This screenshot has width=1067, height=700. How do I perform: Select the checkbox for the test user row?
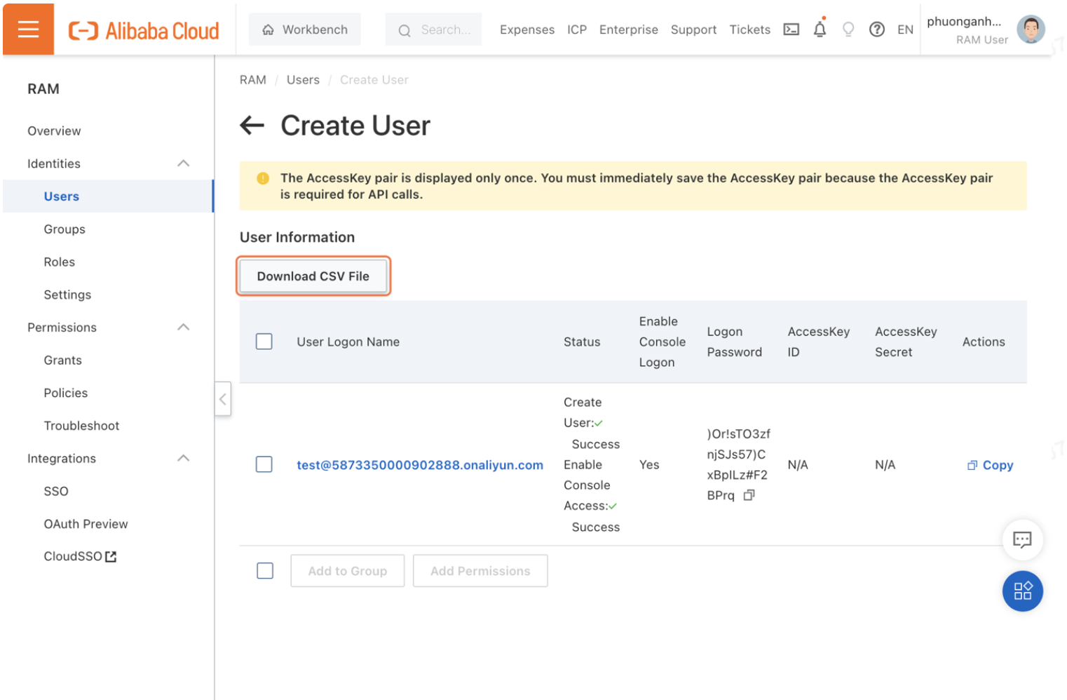click(x=264, y=464)
